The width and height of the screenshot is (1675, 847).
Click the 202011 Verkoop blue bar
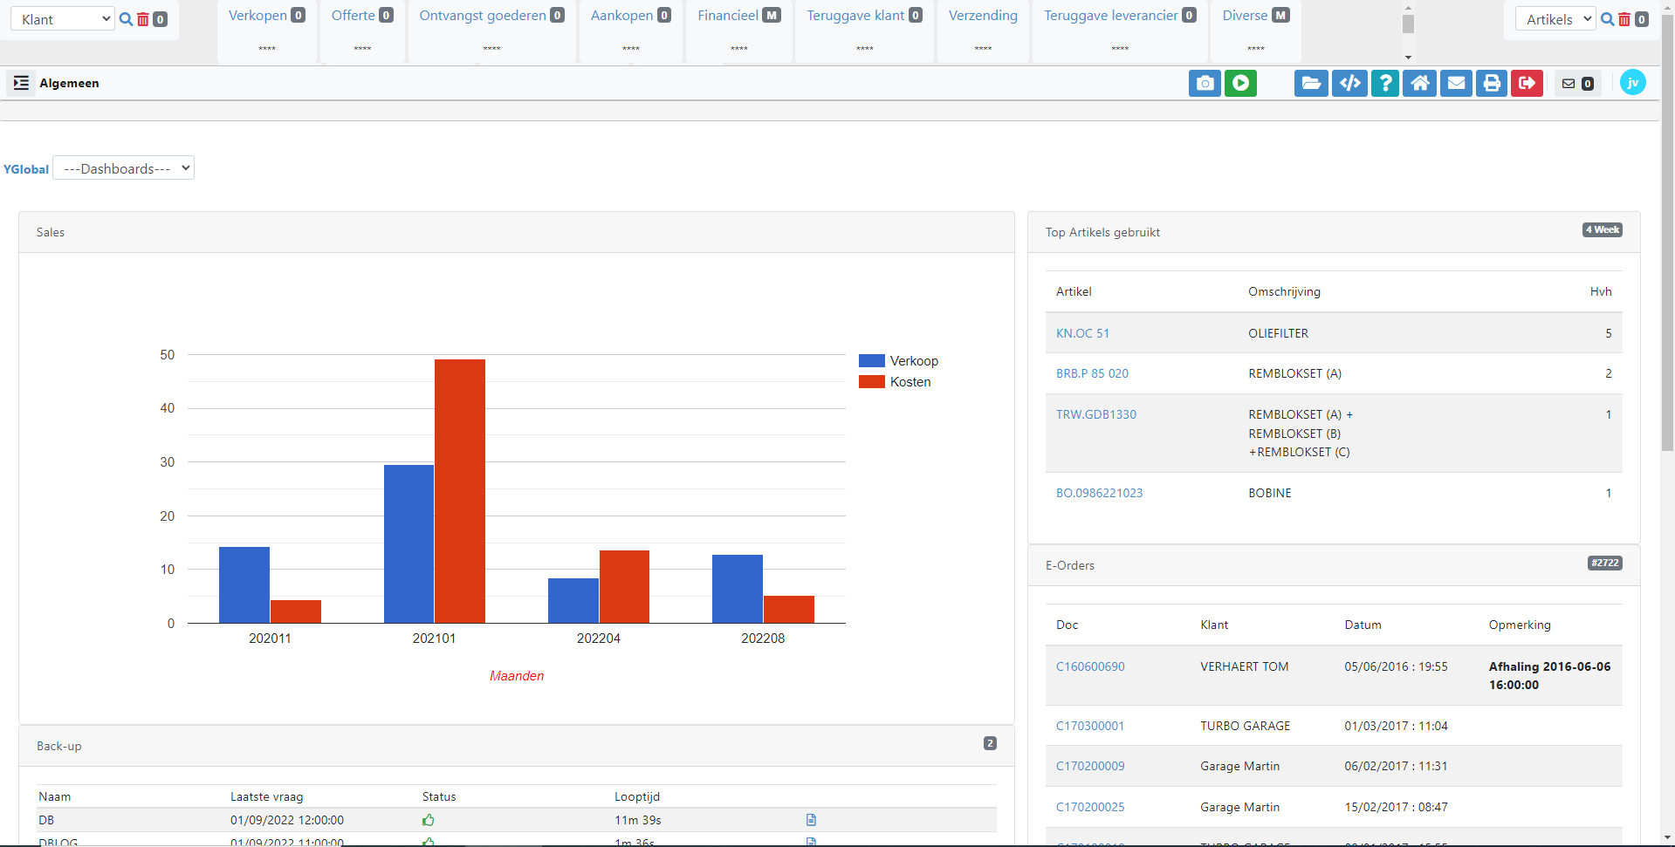click(244, 584)
